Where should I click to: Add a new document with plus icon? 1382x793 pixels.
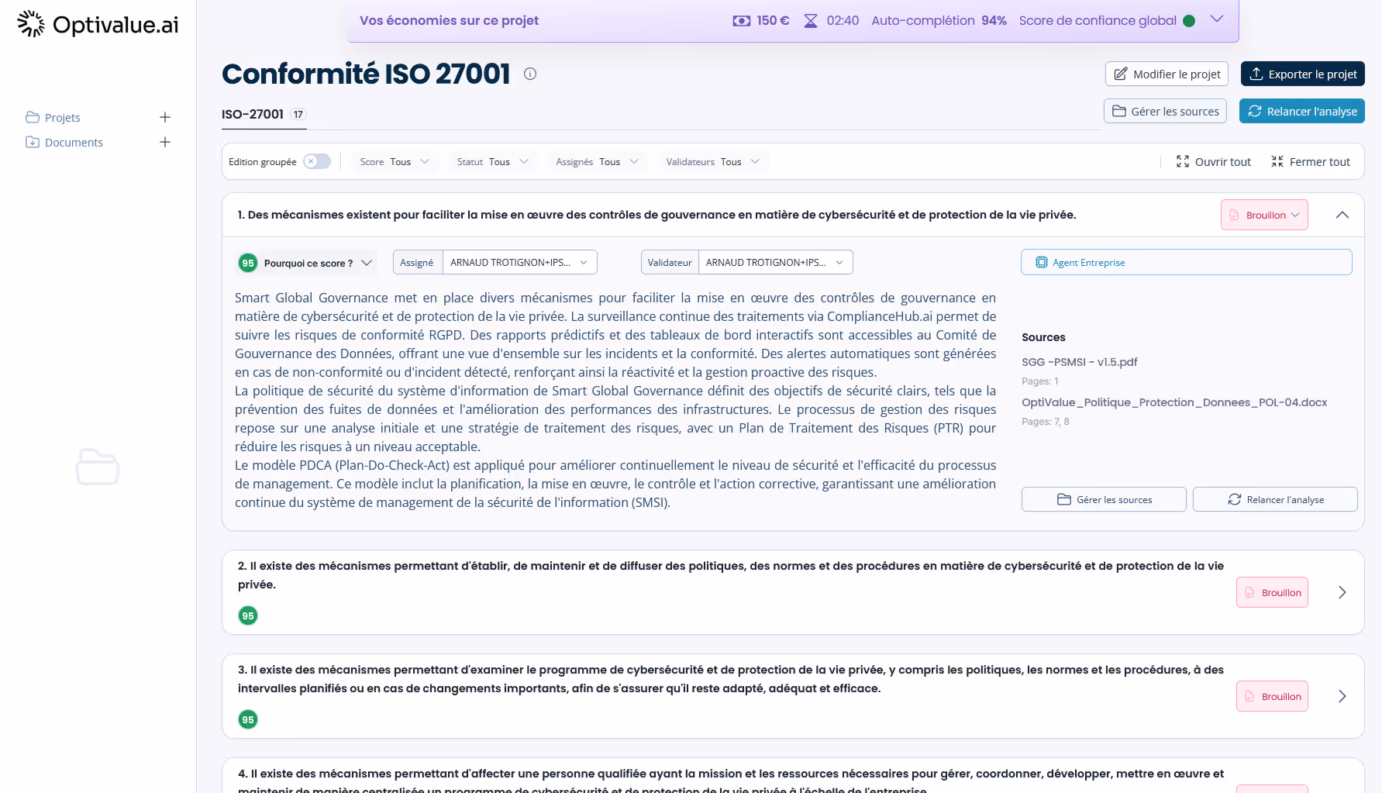(x=165, y=142)
